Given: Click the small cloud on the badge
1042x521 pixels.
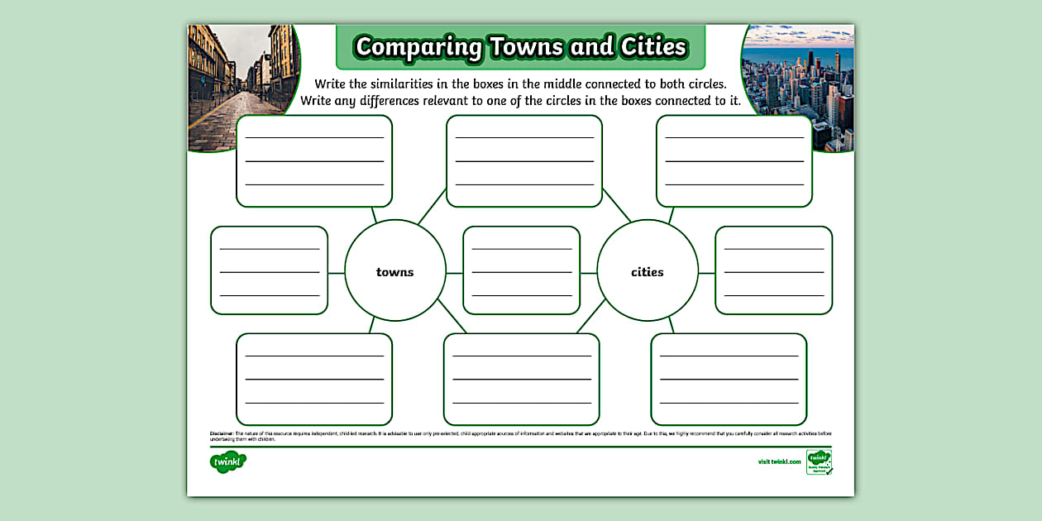Looking at the screenshot, I should coord(818,456).
